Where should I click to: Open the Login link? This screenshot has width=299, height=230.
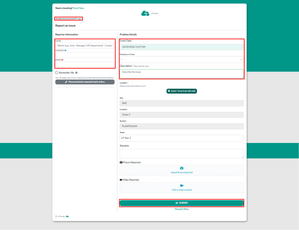[79, 19]
